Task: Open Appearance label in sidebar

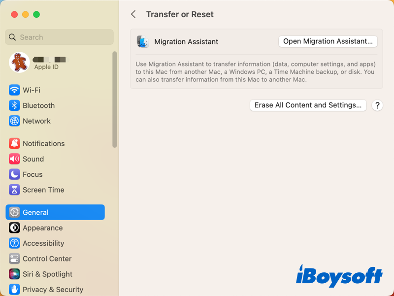Action: 43,228
